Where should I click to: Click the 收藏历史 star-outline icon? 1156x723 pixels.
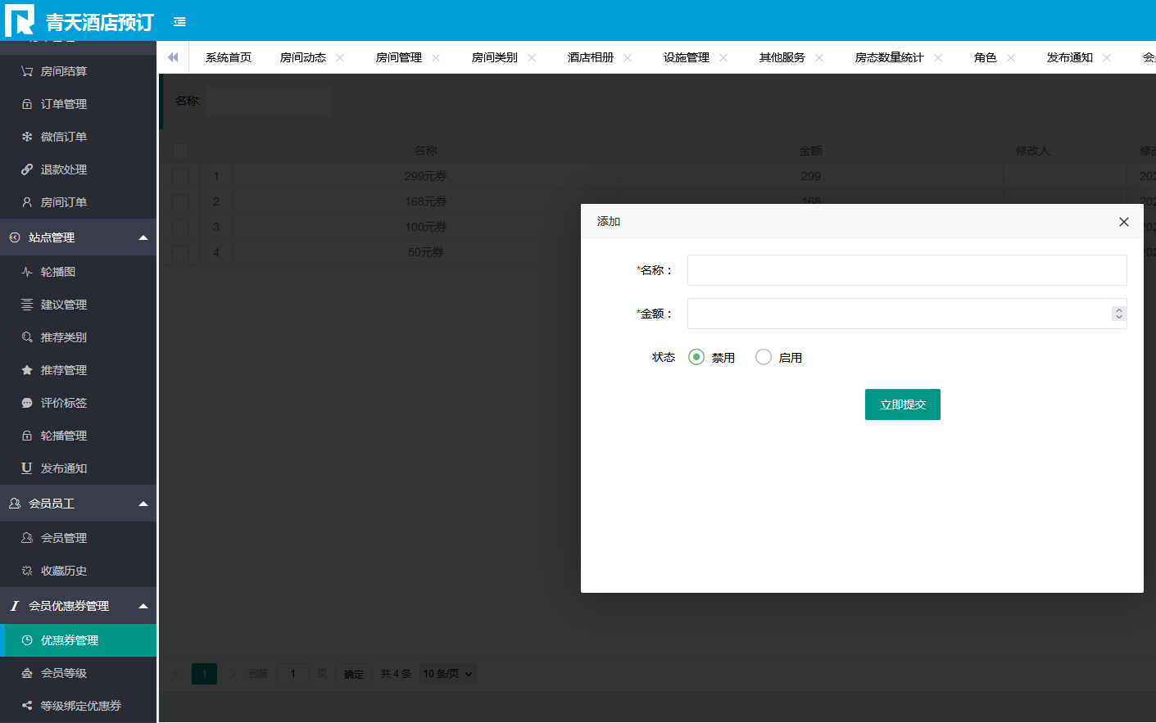[x=27, y=571]
